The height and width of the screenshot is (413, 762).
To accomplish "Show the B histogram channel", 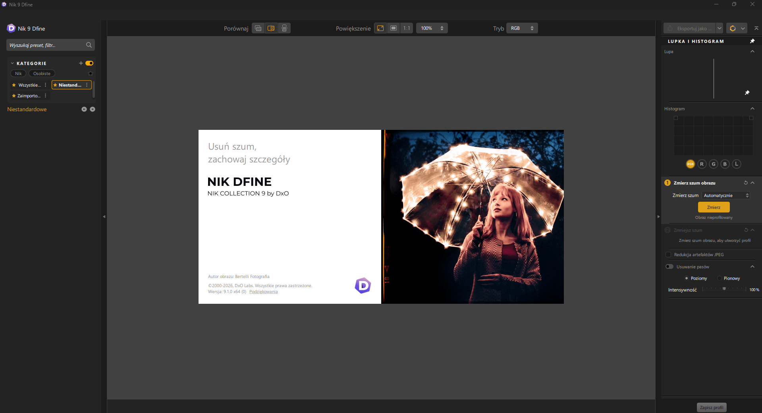I will 725,164.
